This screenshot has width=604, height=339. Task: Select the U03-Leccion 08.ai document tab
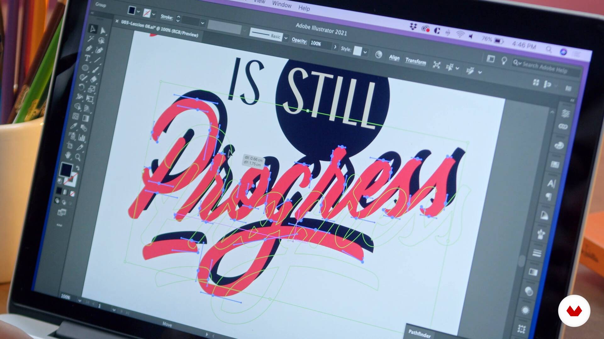159,30
